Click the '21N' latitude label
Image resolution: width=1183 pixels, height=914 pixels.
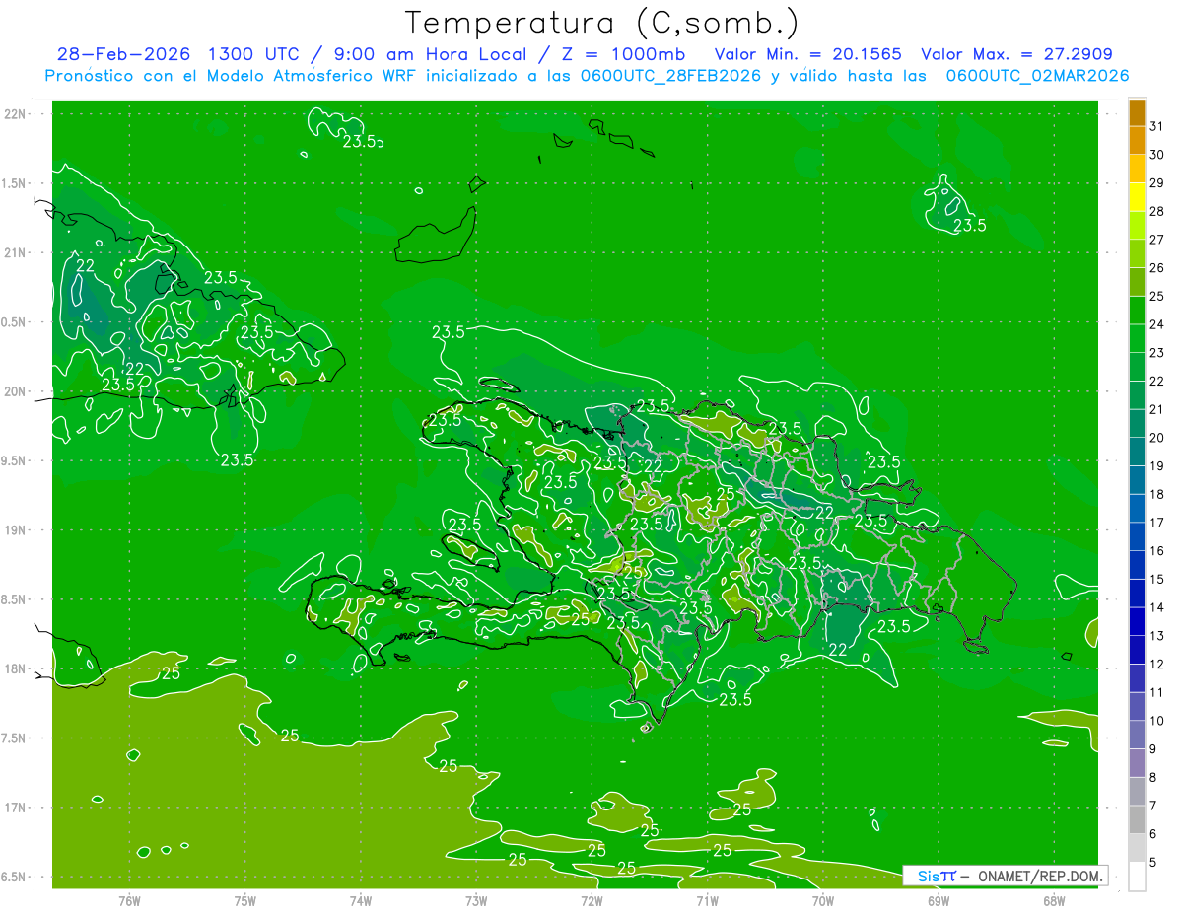(x=17, y=253)
